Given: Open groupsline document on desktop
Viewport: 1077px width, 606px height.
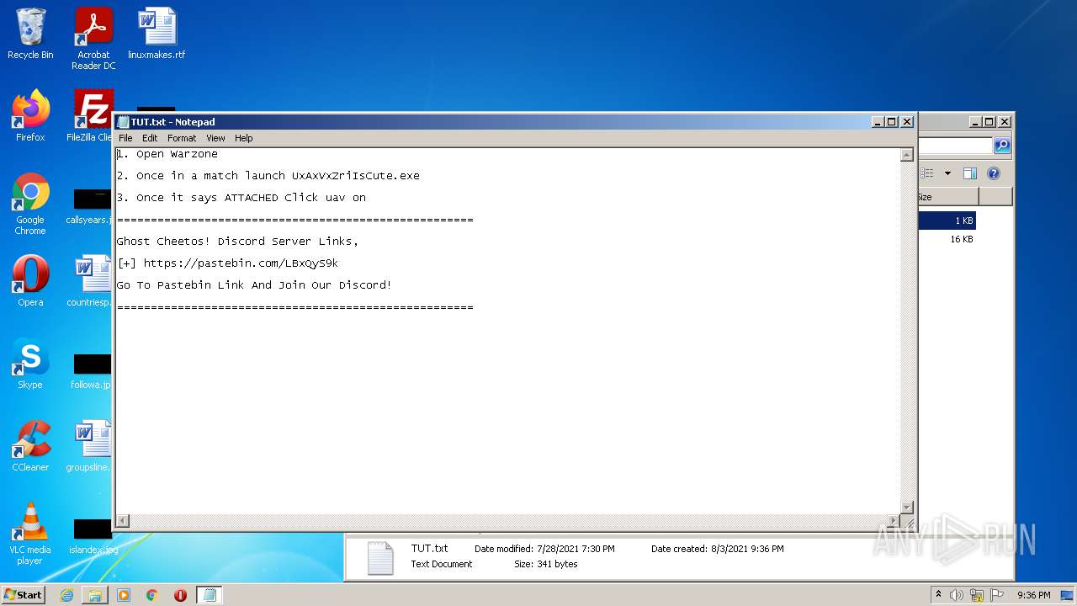Looking at the screenshot, I should pyautogui.click(x=90, y=446).
